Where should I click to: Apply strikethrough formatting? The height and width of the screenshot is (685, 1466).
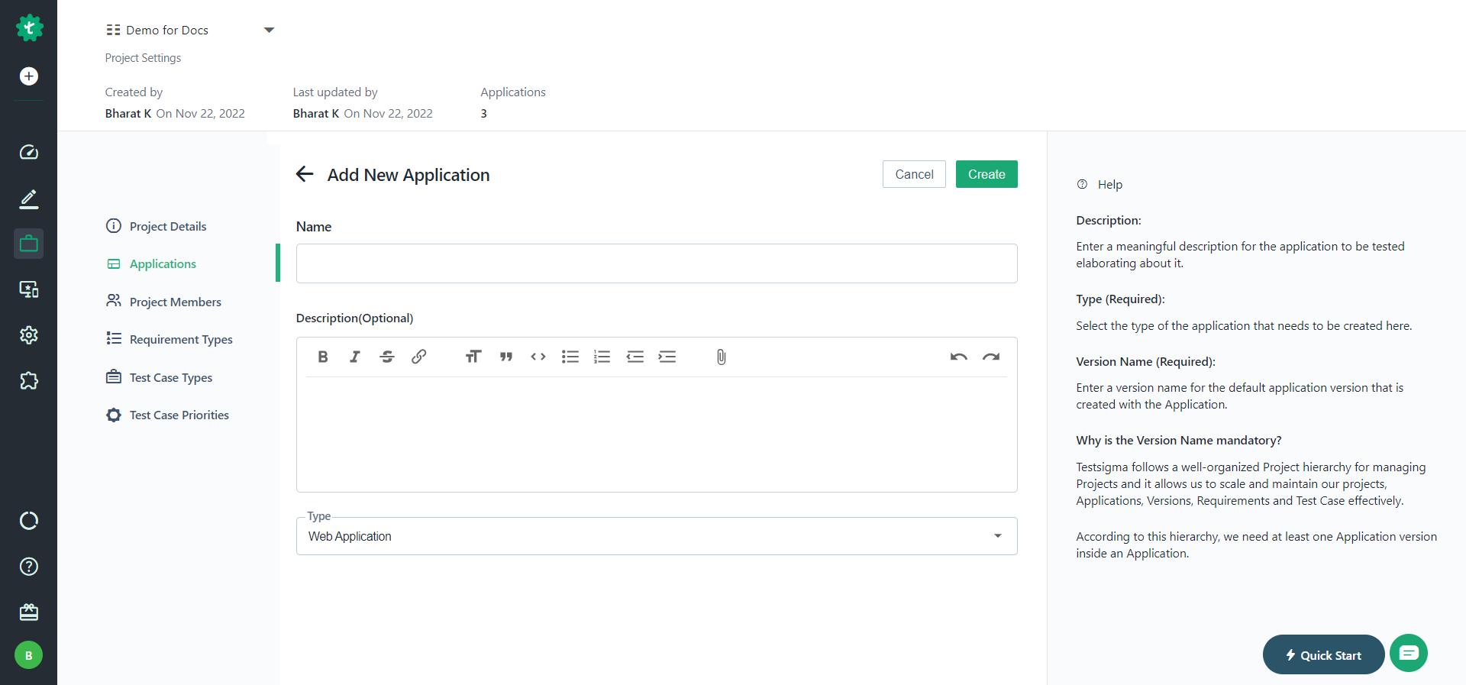click(387, 357)
